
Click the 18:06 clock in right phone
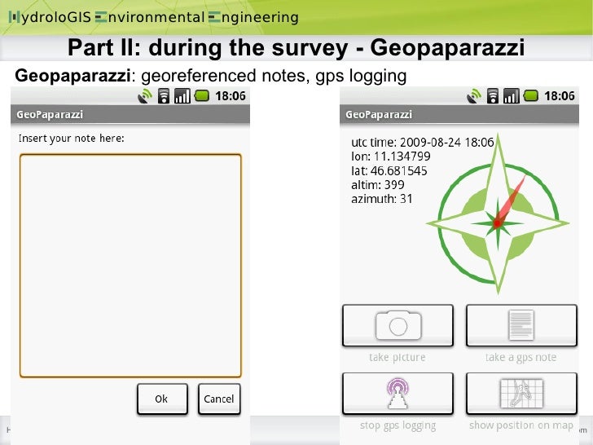click(560, 96)
